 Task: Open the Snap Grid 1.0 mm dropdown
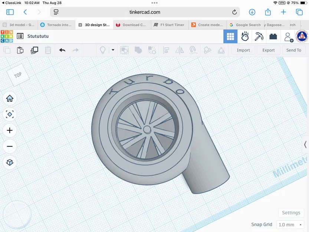pos(290,225)
